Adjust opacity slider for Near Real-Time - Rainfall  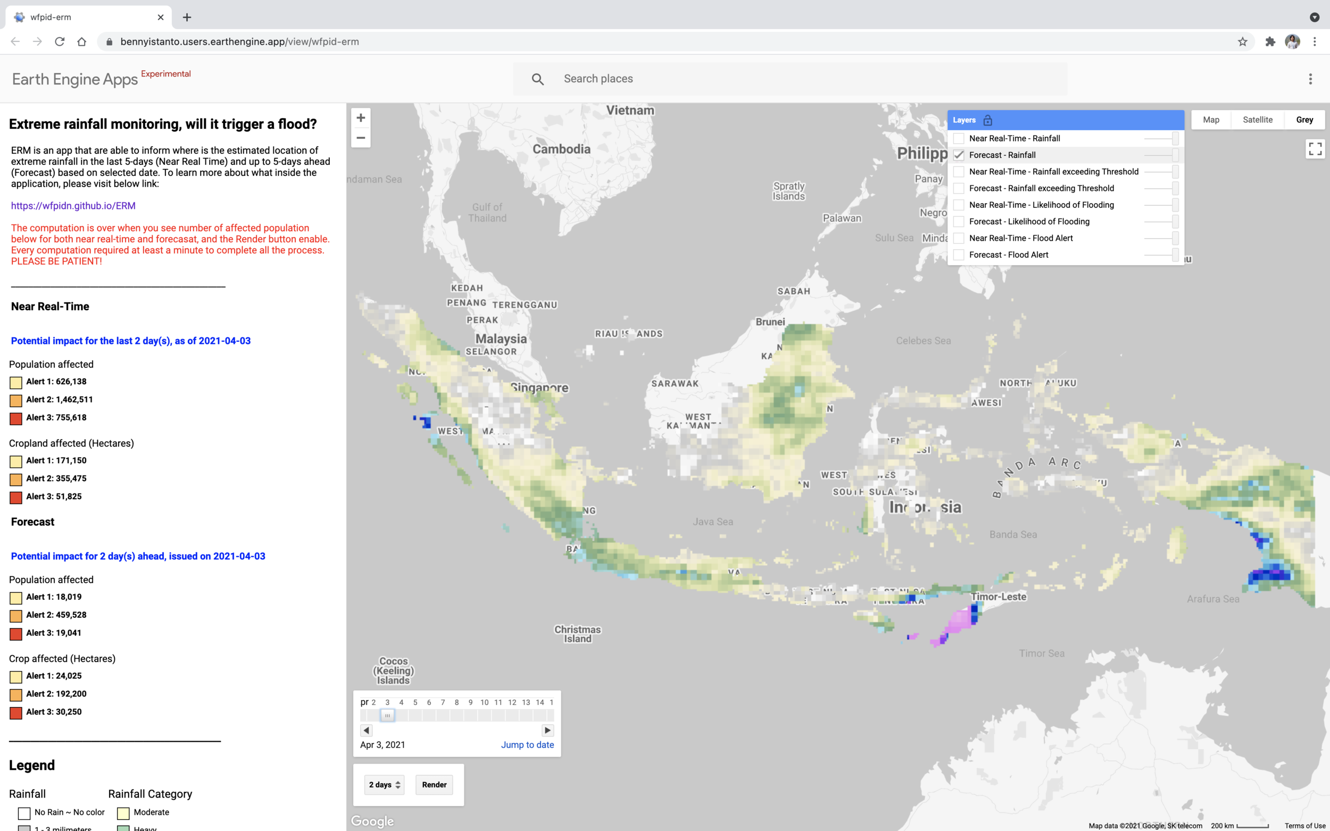(1161, 138)
